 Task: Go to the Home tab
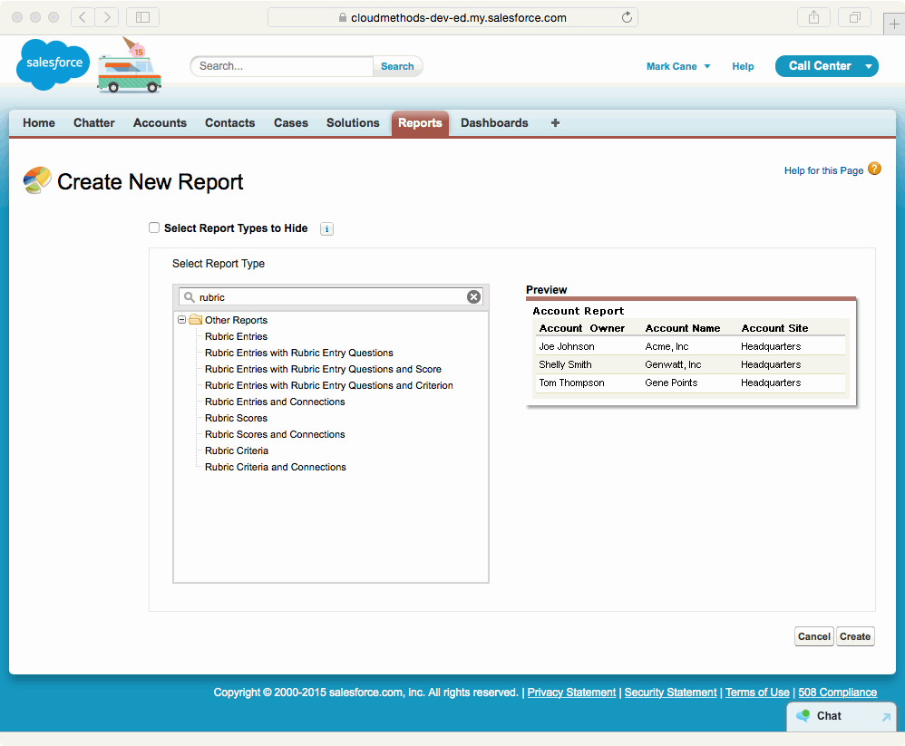click(x=39, y=123)
